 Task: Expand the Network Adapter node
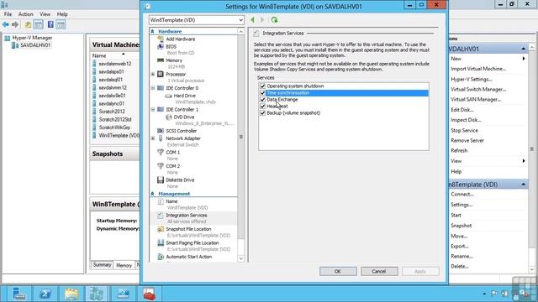(x=153, y=138)
